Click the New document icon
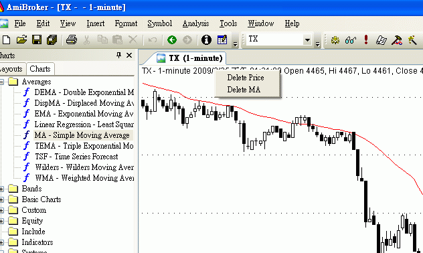Image resolution: width=423 pixels, height=253 pixels. pos(6,40)
